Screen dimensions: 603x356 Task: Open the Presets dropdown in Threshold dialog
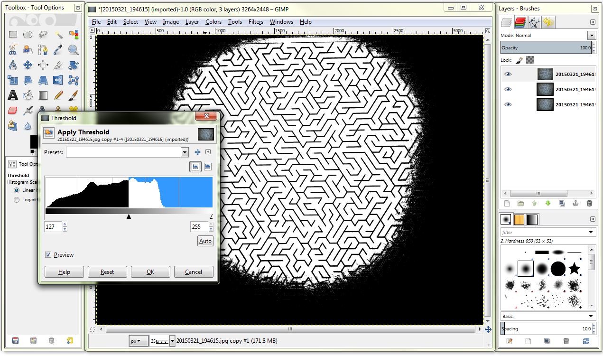pos(185,152)
